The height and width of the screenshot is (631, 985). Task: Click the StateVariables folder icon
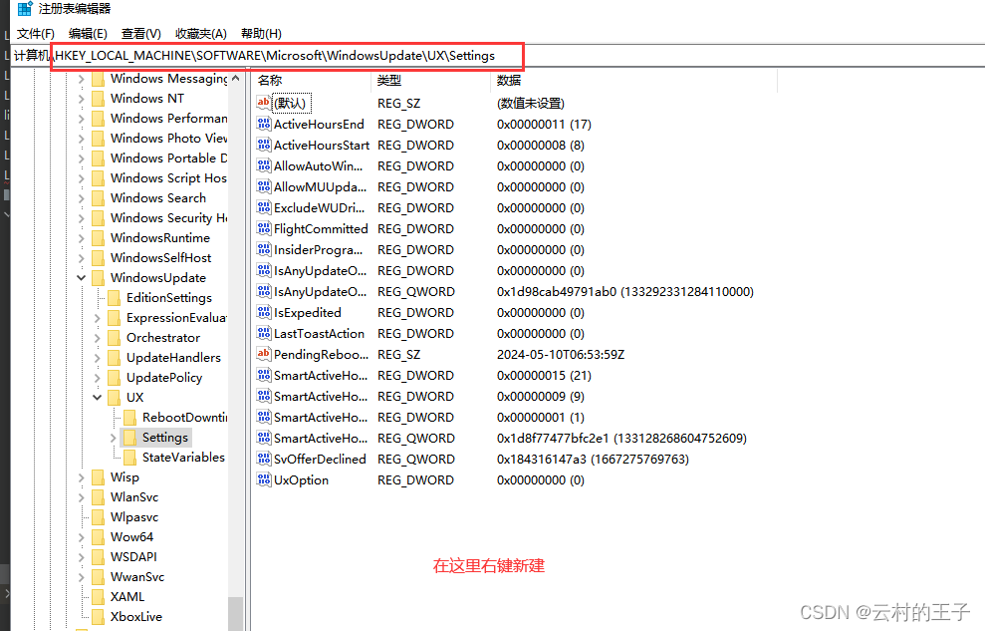pyautogui.click(x=130, y=458)
